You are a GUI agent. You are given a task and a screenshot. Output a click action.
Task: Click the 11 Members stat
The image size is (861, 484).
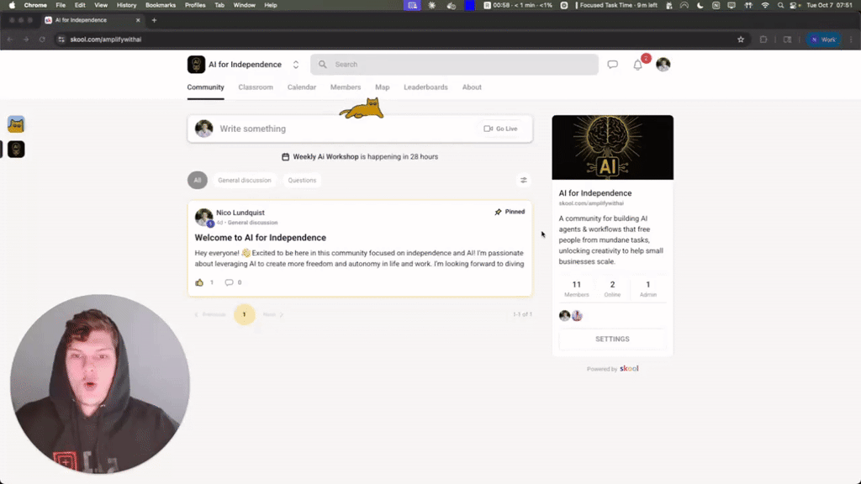click(577, 289)
